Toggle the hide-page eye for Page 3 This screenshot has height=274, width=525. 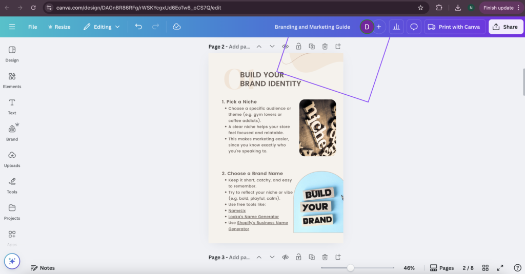pyautogui.click(x=286, y=257)
